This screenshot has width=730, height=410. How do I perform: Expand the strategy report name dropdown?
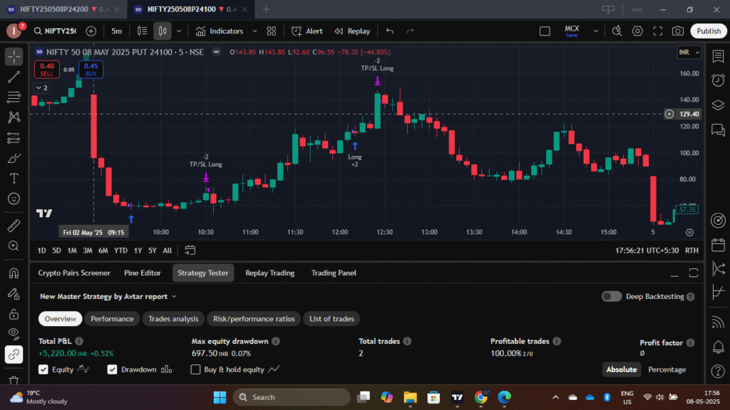(x=174, y=297)
